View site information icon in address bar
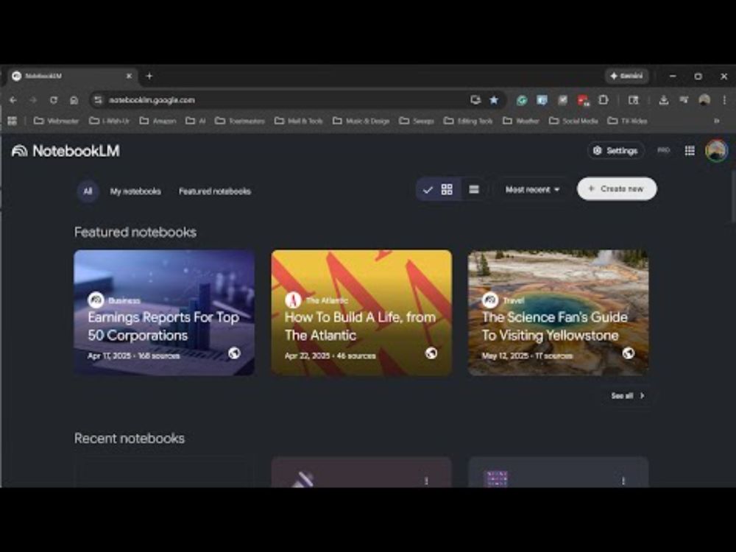The image size is (736, 552). [x=98, y=100]
